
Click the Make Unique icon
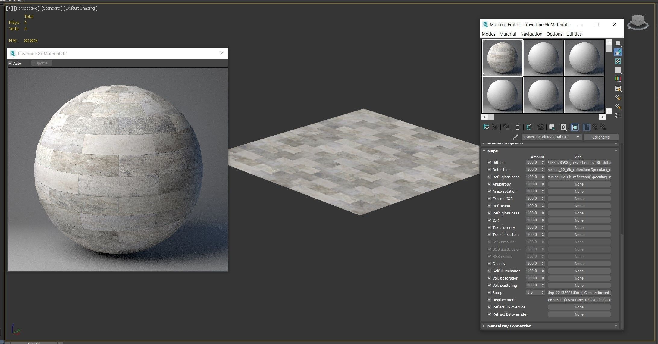click(x=540, y=127)
